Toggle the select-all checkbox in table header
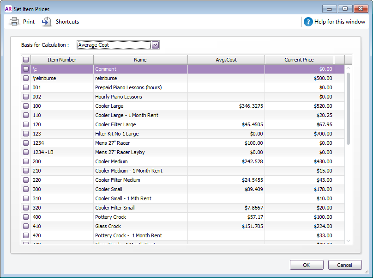The image size is (373, 278). 26,60
